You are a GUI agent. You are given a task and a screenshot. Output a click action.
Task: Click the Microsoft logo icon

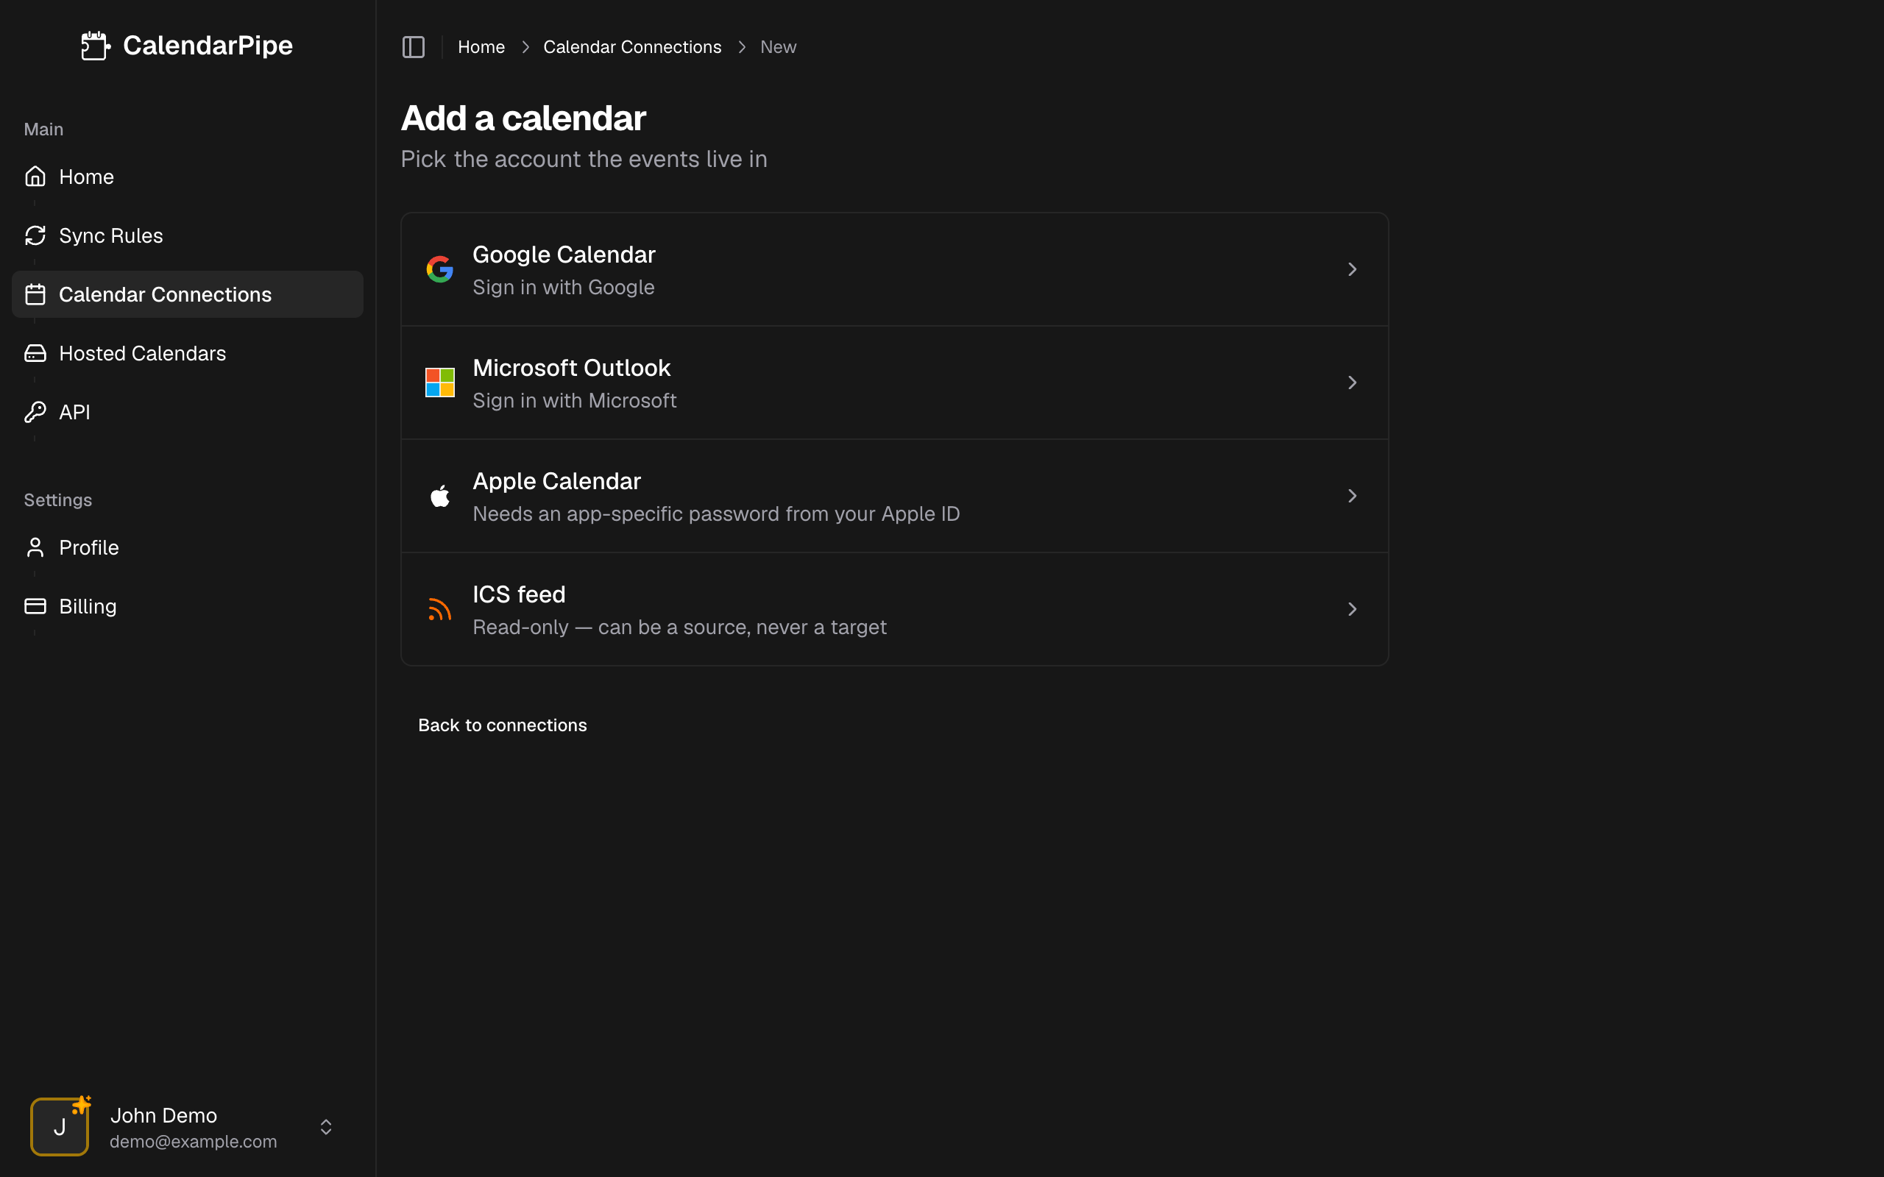(x=440, y=383)
